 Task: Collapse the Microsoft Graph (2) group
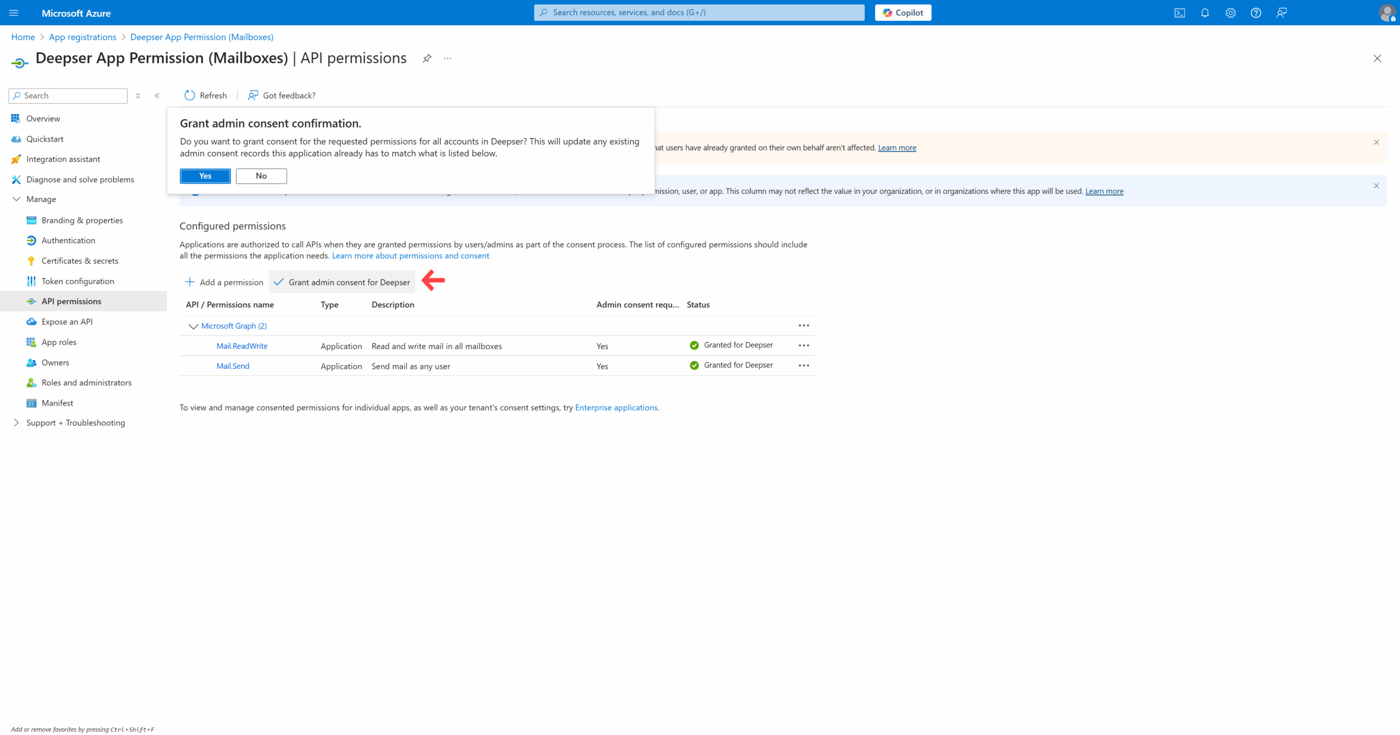click(193, 326)
